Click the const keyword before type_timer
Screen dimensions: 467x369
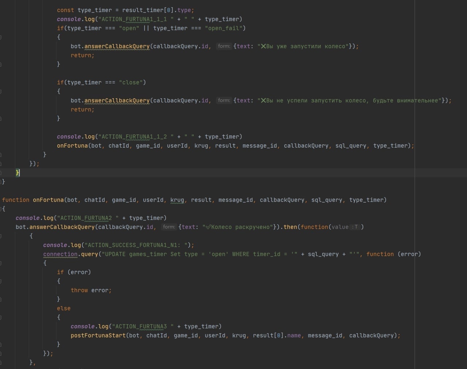[x=65, y=10]
